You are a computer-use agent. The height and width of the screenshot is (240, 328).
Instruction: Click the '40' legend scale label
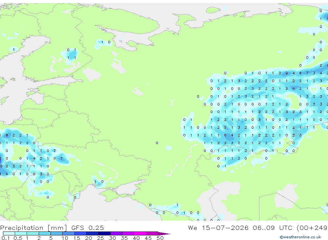[136, 238]
